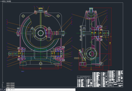
Task: Pick the worm wheel center bore circle
Action: click(x=41, y=33)
